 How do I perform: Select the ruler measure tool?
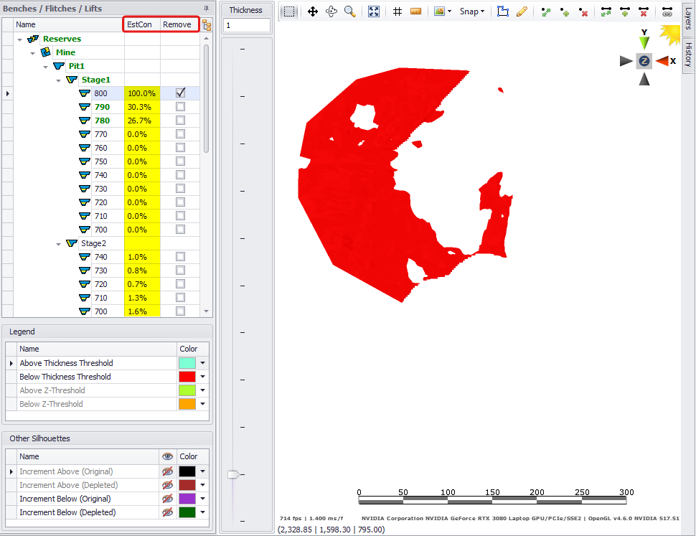(415, 11)
